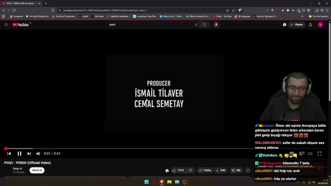Screen dimensions: 331x186
Task: Open the Instagram bookmark
Action: pos(16,16)
